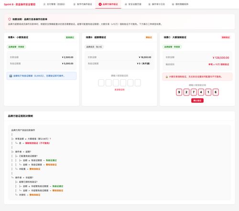Viewport: 239px width, 211px height.
Task: Click the first green result in decision tree
Action: tap(51, 160)
